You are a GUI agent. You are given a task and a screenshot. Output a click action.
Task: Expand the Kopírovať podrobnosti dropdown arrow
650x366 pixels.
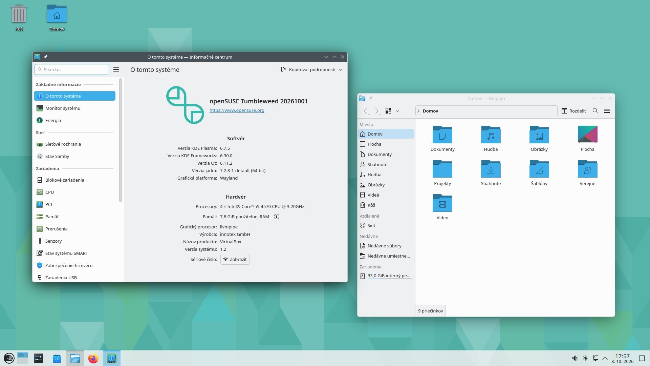tap(341, 69)
